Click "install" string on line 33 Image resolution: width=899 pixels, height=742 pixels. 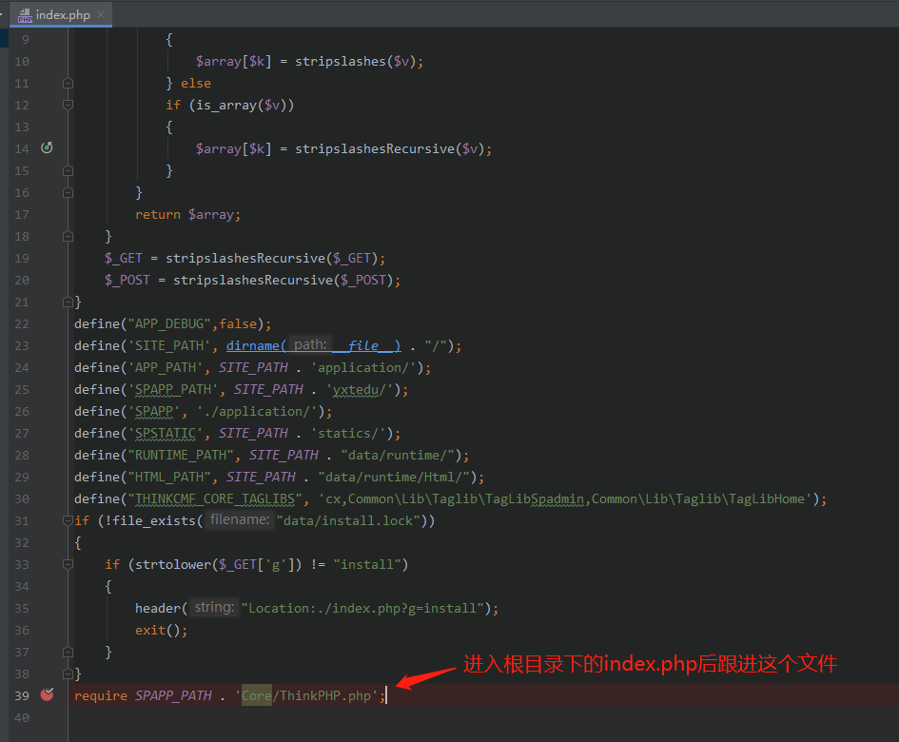click(x=367, y=565)
